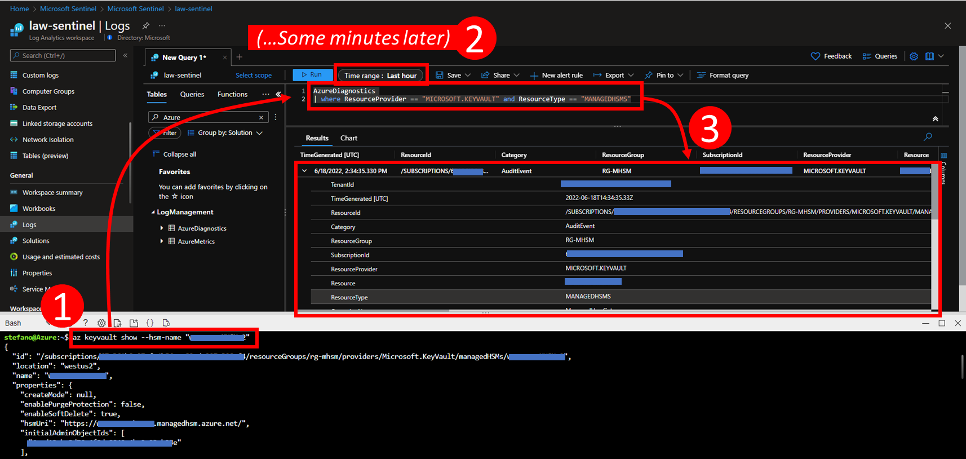Open a new Cloud Shell session
The image size is (966, 459).
click(x=134, y=323)
